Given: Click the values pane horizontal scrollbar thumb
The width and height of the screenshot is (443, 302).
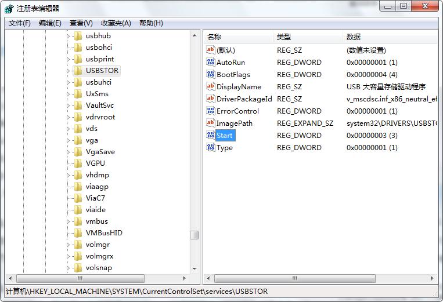Looking at the screenshot, I should pyautogui.click(x=295, y=278).
